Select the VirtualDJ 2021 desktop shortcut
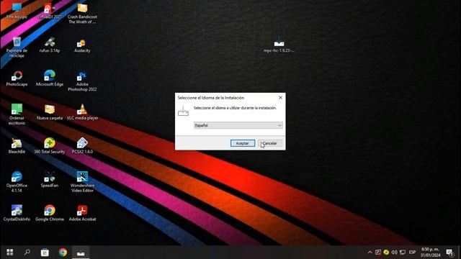 (50, 12)
